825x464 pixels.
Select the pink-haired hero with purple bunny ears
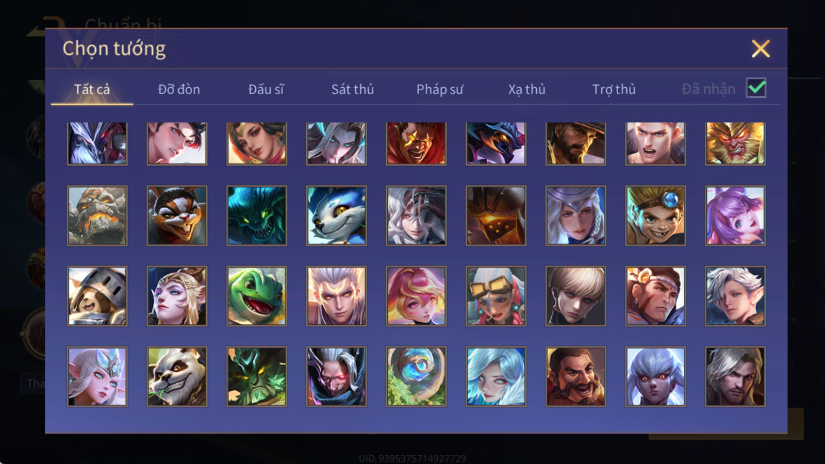(735, 216)
